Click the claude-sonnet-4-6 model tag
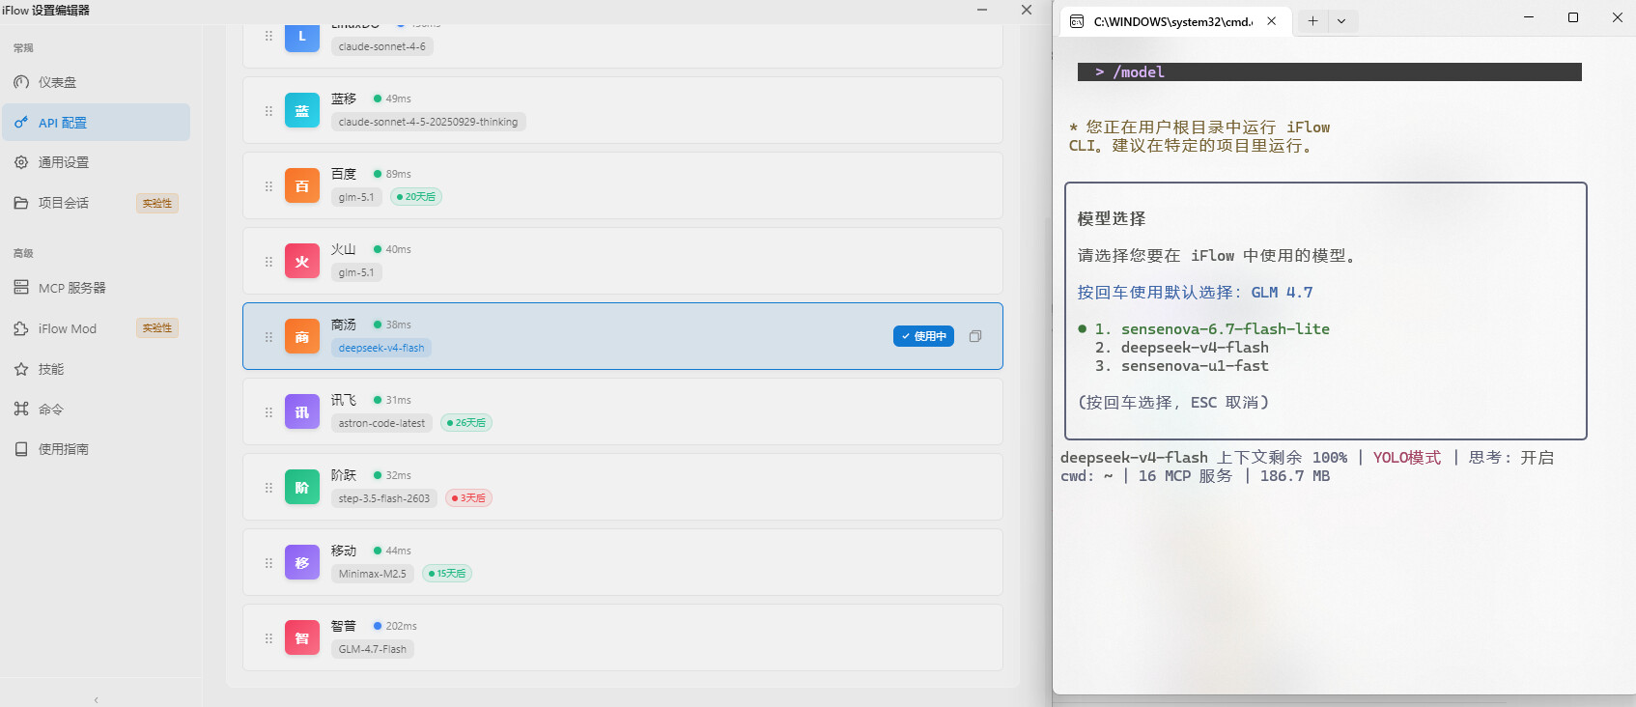The image size is (1636, 707). [x=381, y=46]
